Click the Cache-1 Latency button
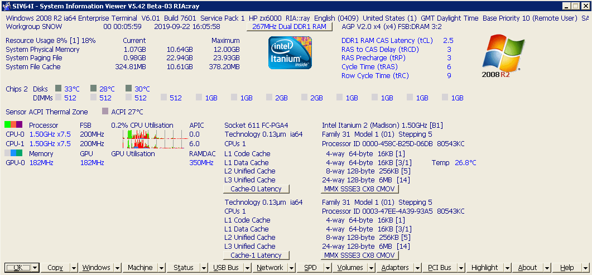Screen dimensions: 592x275 point(256,255)
